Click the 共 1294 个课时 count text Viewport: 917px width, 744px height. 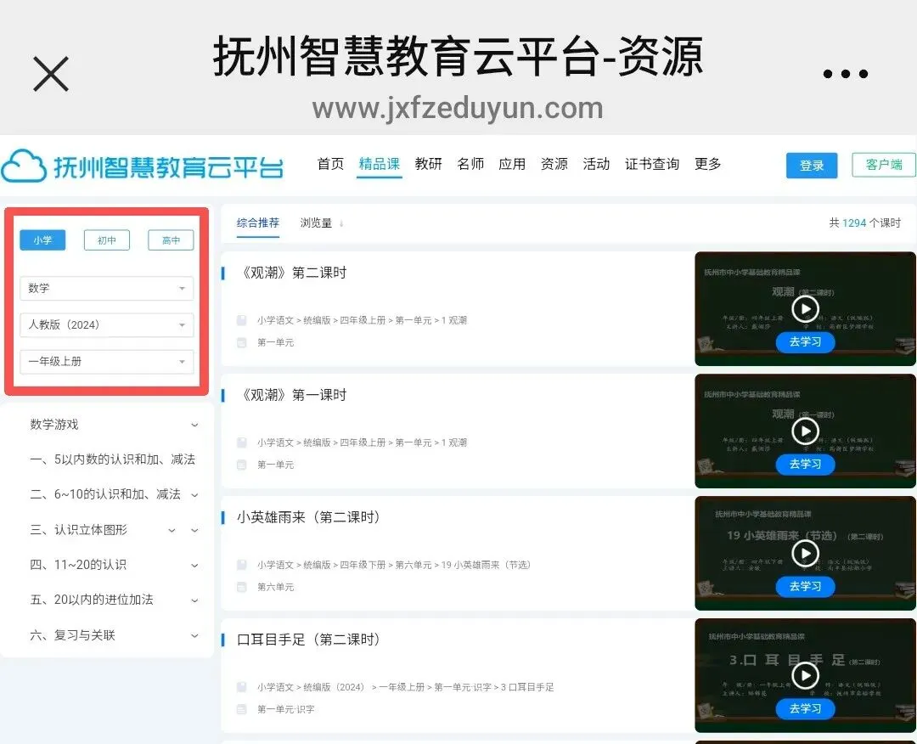pos(865,223)
